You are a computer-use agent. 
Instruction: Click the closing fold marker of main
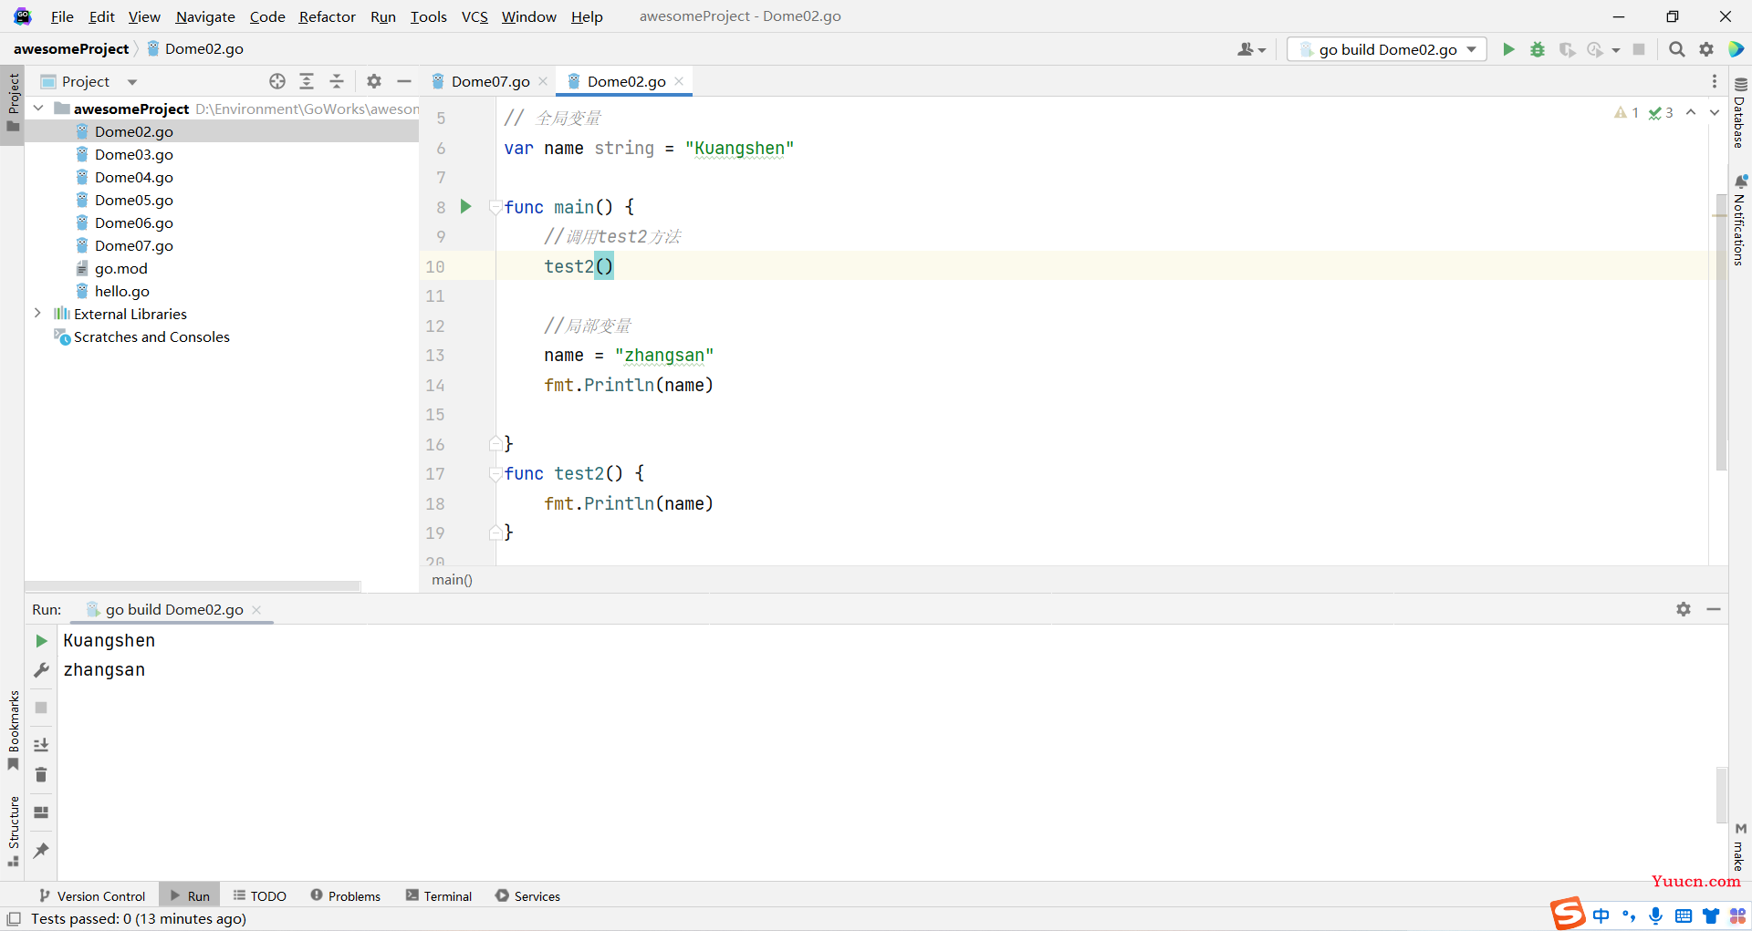[495, 444]
